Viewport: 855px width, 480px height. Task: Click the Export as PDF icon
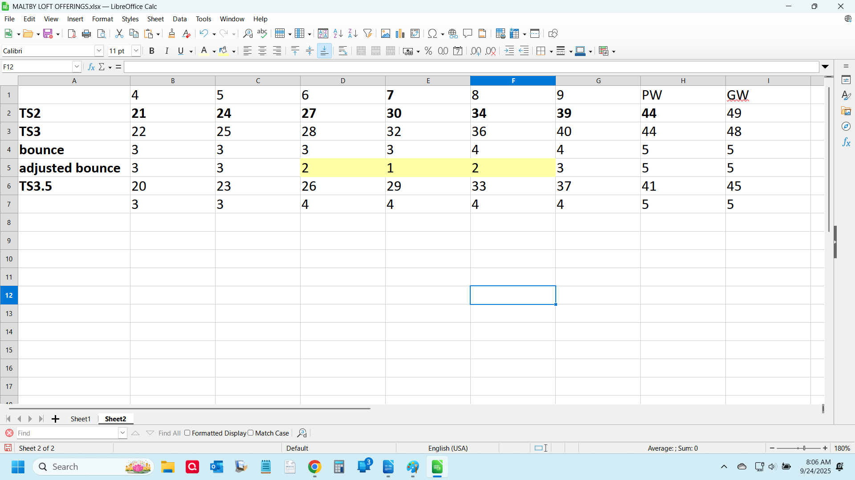click(x=72, y=34)
